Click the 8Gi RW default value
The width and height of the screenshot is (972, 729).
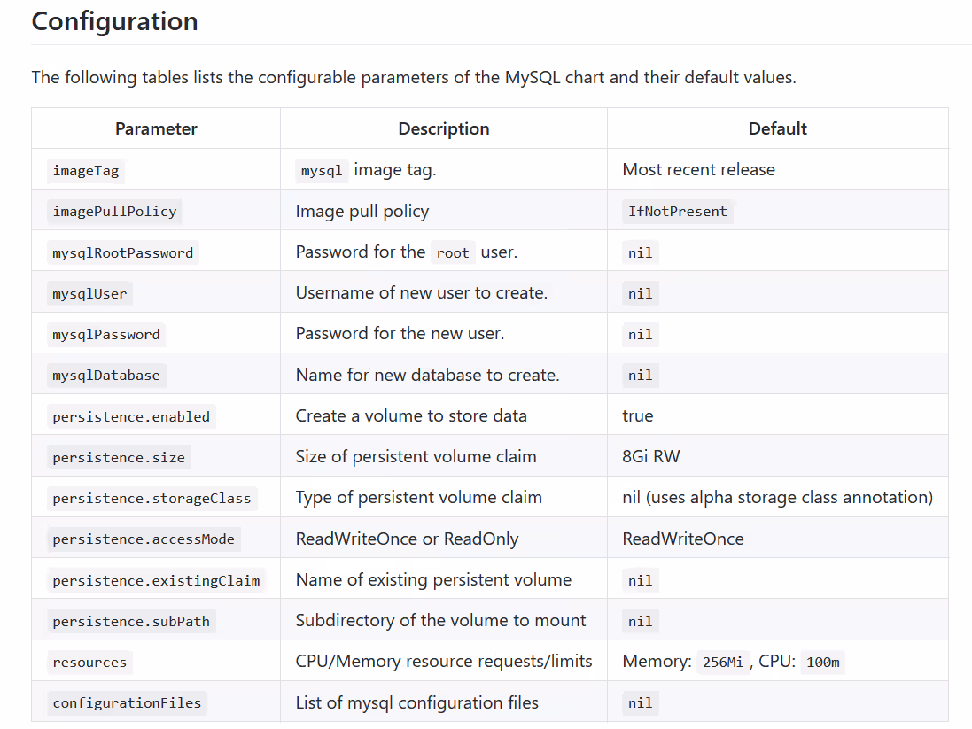pos(651,457)
